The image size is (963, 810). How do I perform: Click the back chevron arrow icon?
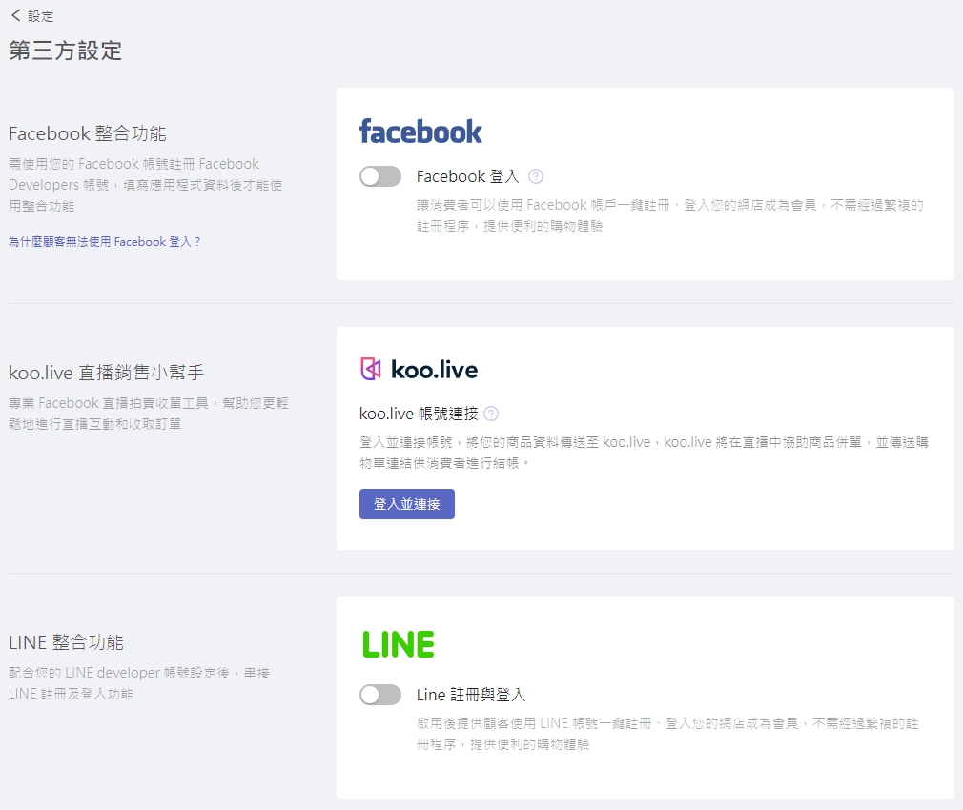[16, 15]
